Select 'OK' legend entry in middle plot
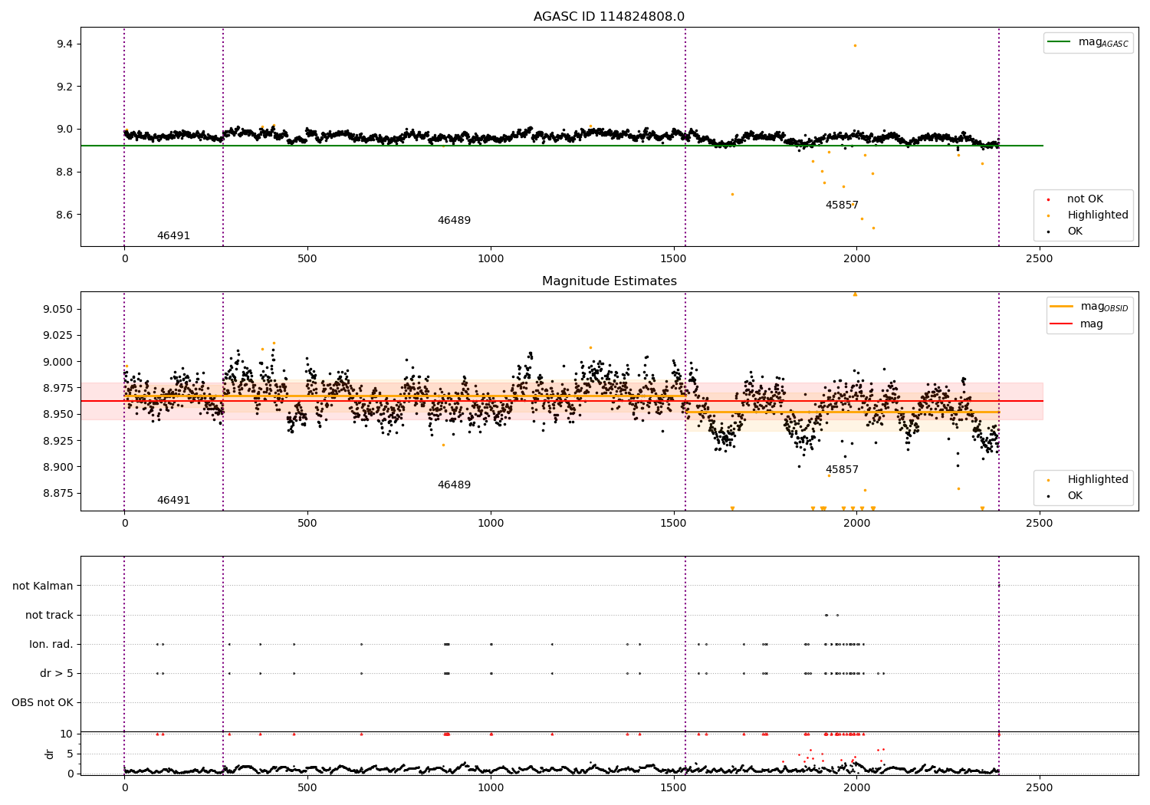 point(1064,496)
